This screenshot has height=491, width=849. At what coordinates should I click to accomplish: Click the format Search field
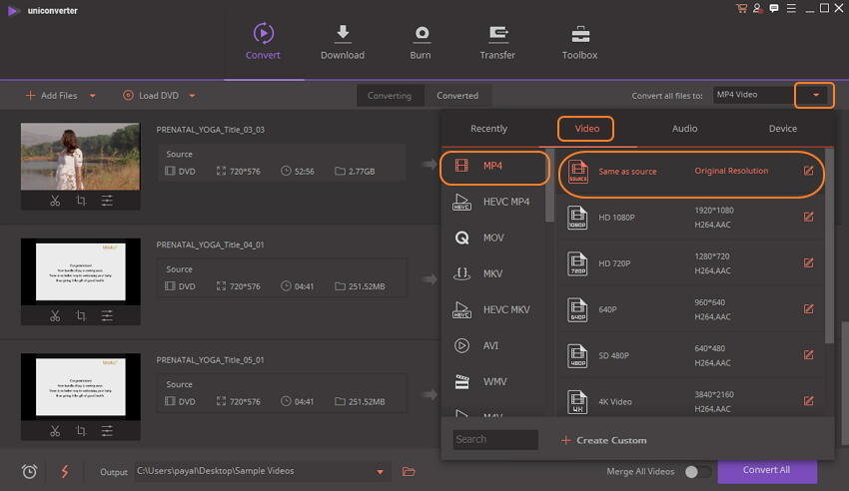pos(495,440)
